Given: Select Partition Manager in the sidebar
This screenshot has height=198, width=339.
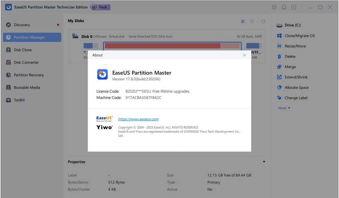Looking at the screenshot, I should pos(32,37).
